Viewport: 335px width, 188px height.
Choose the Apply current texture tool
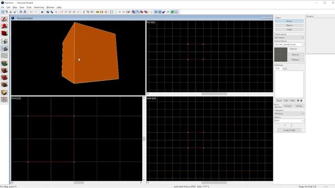[4, 63]
